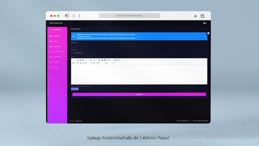Viewport: 259px width, 146px height.
Task: Toggle the browser sidebar icon
Action: coord(67,16)
